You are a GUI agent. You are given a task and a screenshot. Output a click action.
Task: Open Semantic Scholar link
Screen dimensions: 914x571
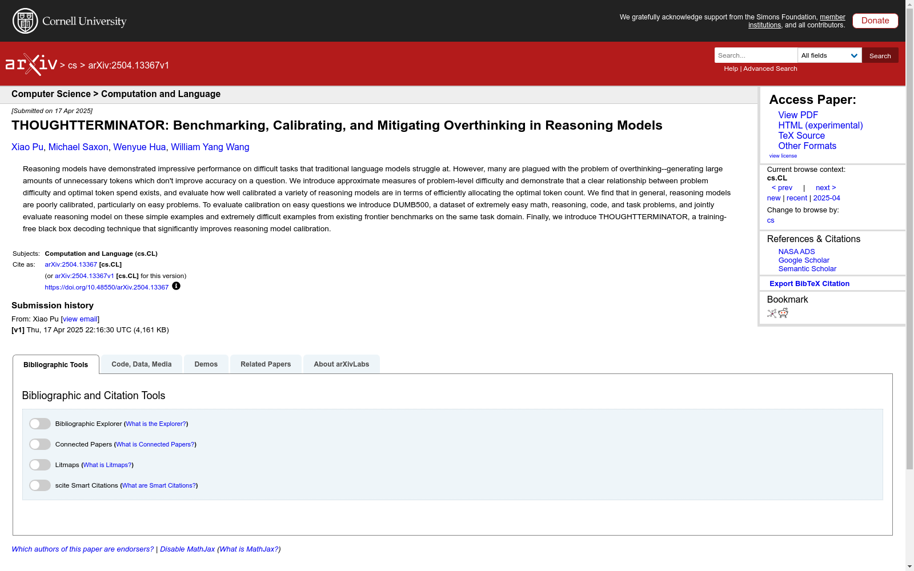pos(807,269)
